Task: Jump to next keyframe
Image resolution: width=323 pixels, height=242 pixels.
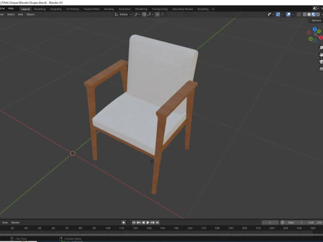Action: (x=153, y=223)
